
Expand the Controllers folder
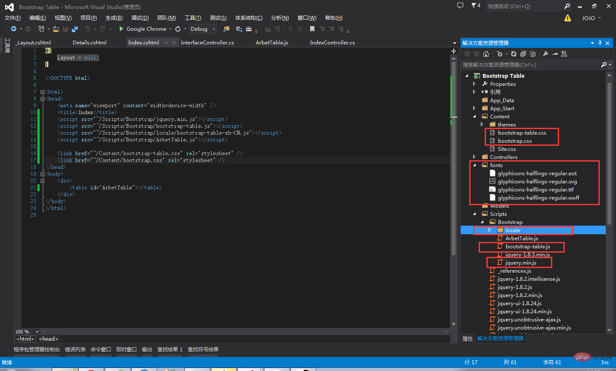click(474, 157)
